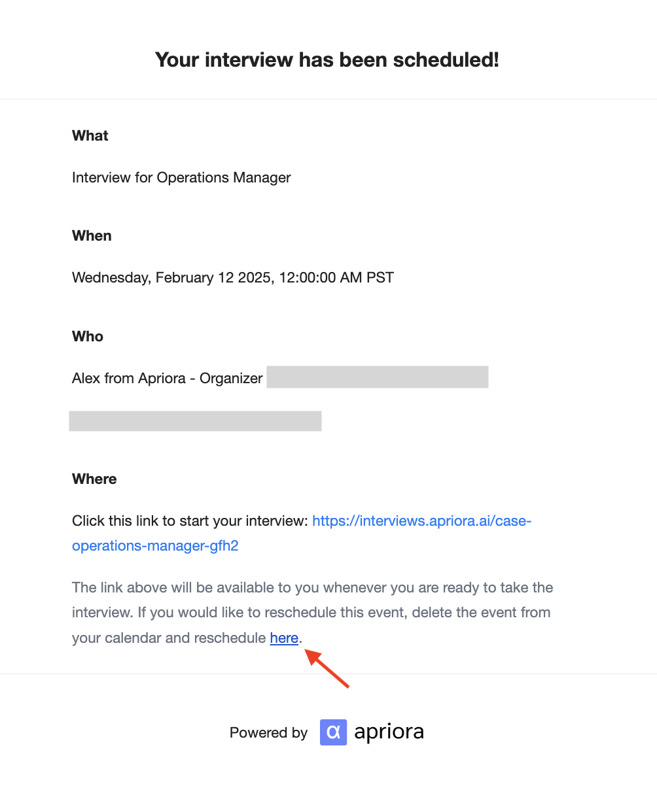Select the 'When' section heading
This screenshot has width=657, height=786.
tap(92, 235)
